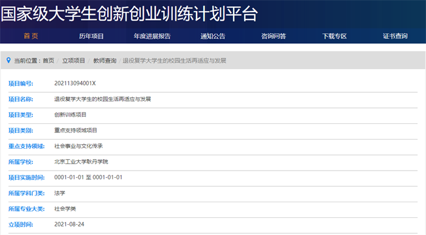Click date range 0001-01-01 至 0001-01-01

(88, 177)
